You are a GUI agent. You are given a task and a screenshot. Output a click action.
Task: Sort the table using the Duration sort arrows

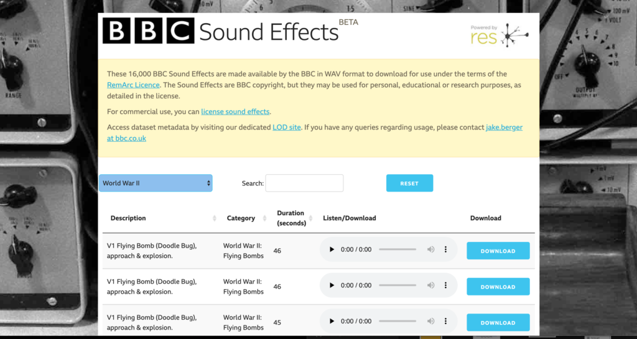[311, 218]
